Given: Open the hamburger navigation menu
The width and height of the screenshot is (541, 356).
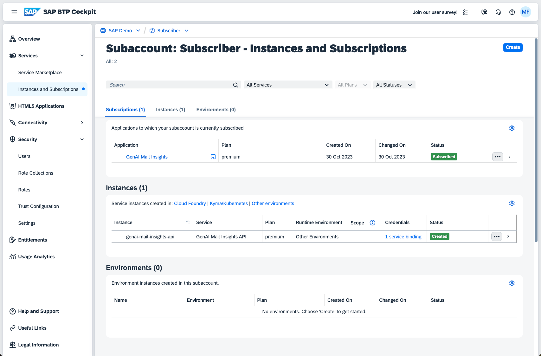Looking at the screenshot, I should tap(14, 12).
